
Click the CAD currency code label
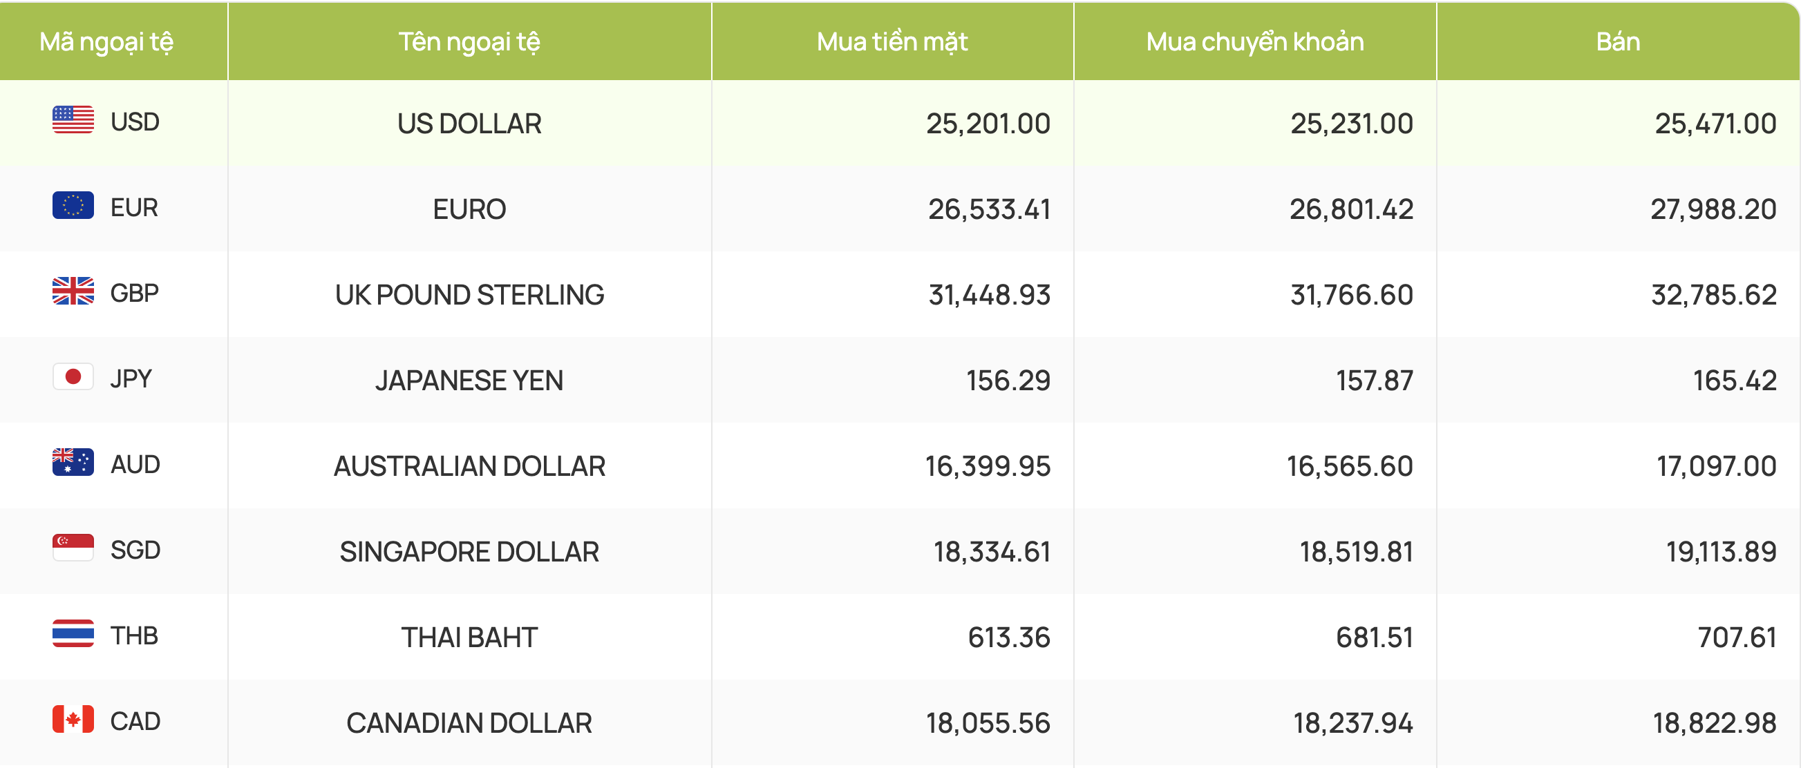click(135, 721)
